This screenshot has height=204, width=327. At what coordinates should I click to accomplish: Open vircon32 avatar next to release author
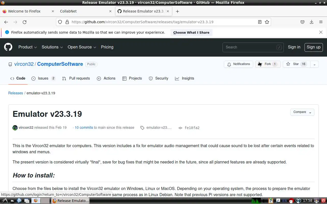(15, 127)
